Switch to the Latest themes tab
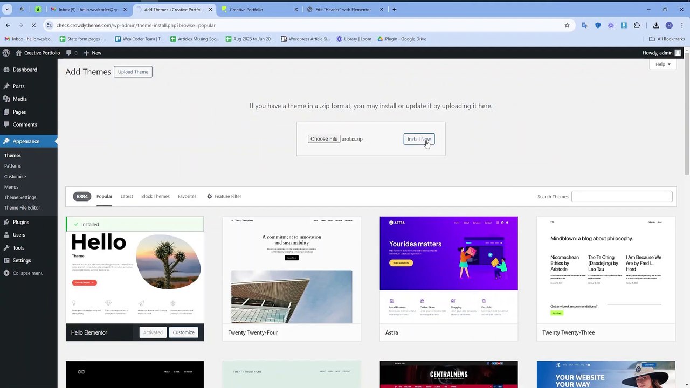Screen dimensions: 690x388 point(127,196)
